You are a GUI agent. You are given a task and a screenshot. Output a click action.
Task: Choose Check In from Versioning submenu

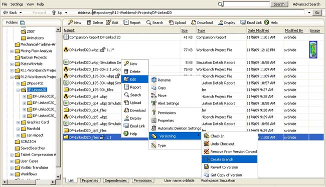click(230, 136)
